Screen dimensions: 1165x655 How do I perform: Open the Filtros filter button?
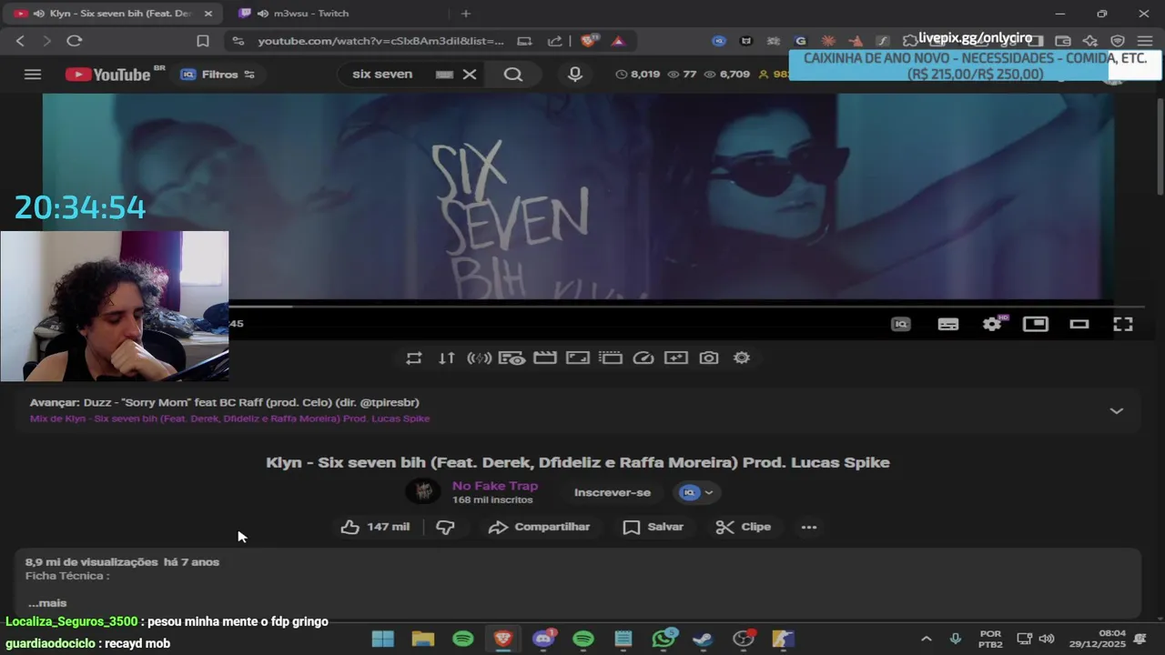[x=218, y=75]
